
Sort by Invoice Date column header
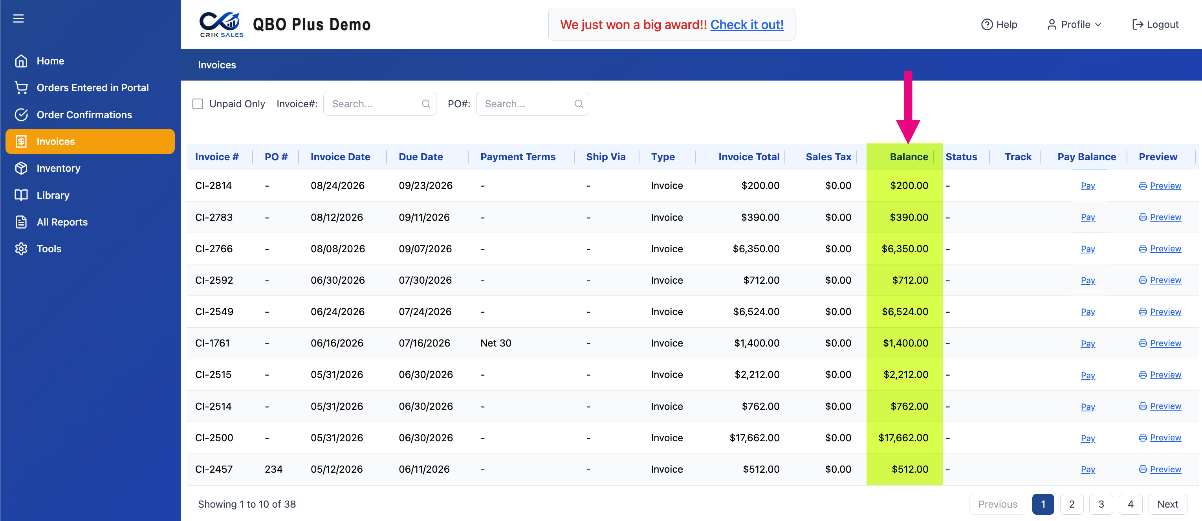tap(340, 157)
